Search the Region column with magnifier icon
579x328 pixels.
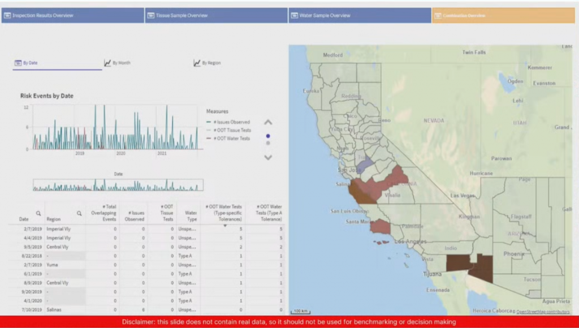(79, 214)
